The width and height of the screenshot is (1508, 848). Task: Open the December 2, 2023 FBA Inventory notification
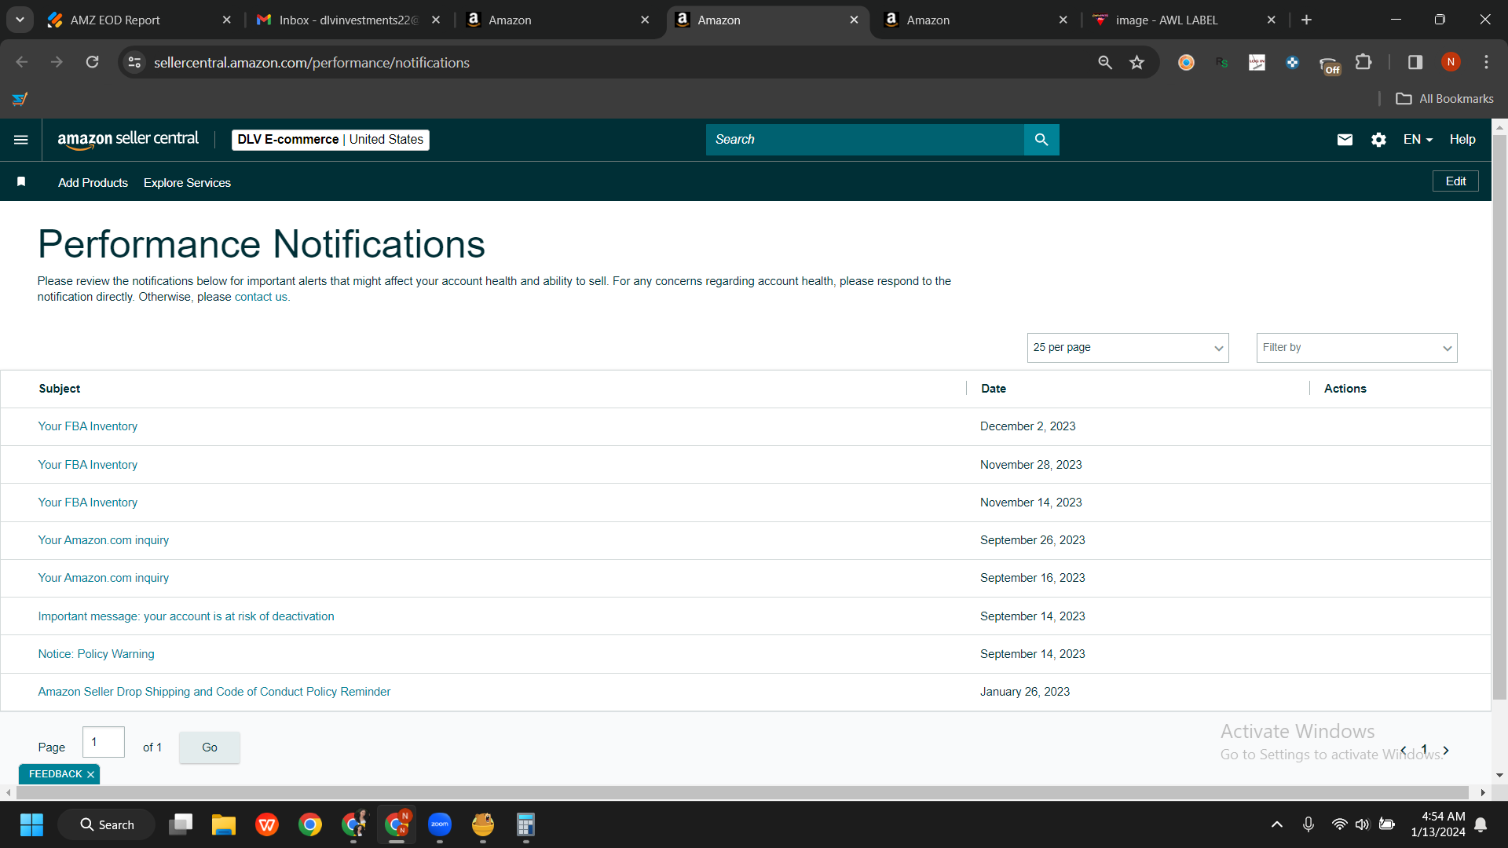(x=88, y=426)
